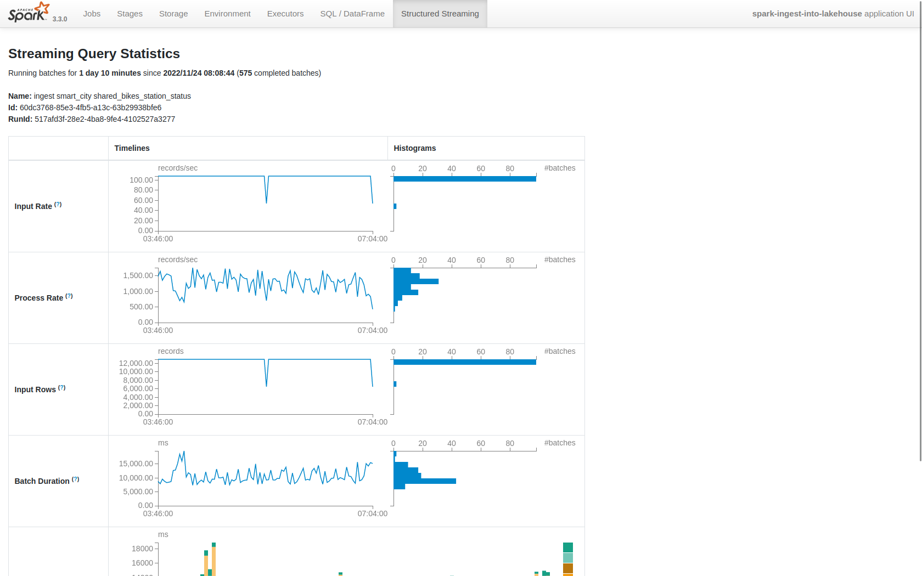
Task: Click the Input Rate help tooltip icon
Action: coord(58,205)
